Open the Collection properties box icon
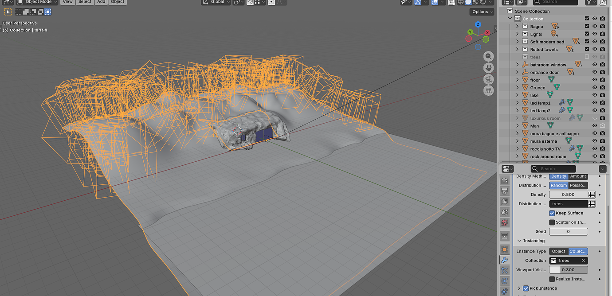The image size is (612, 296). (x=504, y=236)
